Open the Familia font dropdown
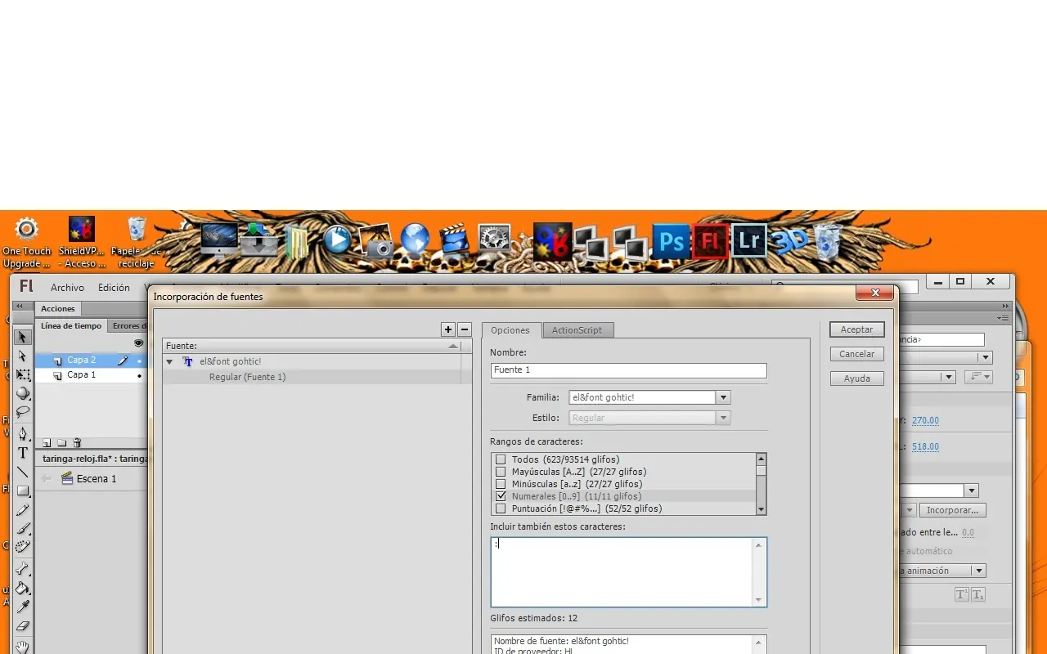Image resolution: width=1047 pixels, height=654 pixels. [x=723, y=397]
